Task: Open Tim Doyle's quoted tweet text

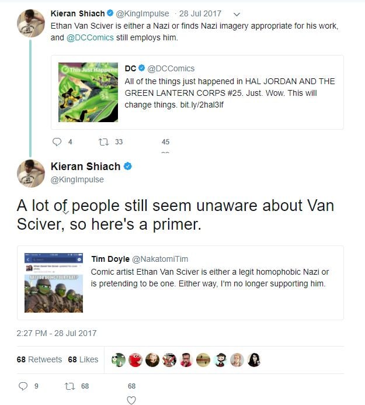Action: 210,278
